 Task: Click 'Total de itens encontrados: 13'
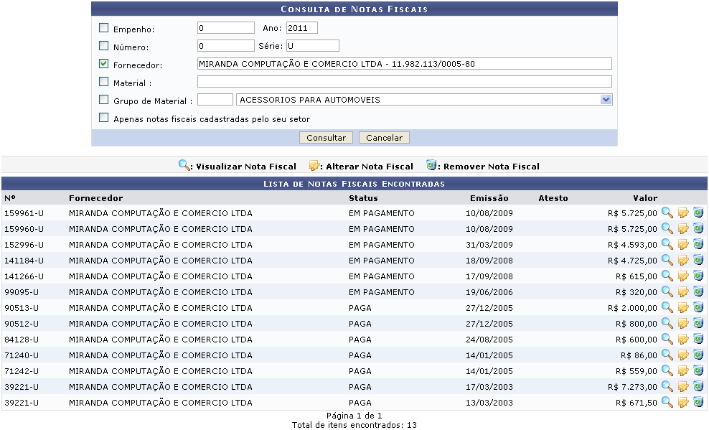pyautogui.click(x=354, y=425)
